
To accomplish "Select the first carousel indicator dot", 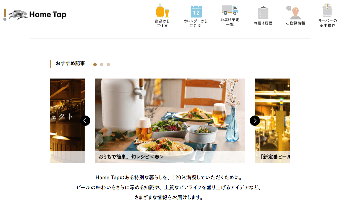I will pos(95,65).
